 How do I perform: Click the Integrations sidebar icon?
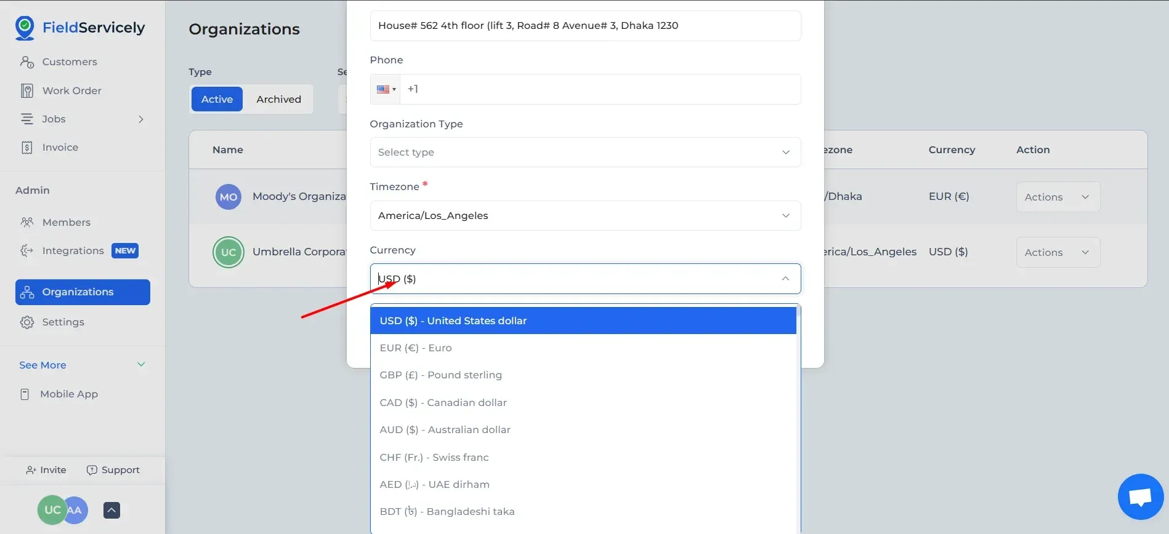click(27, 251)
